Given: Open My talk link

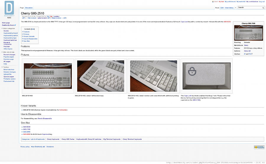Looking at the screenshot, I should coord(221,1).
